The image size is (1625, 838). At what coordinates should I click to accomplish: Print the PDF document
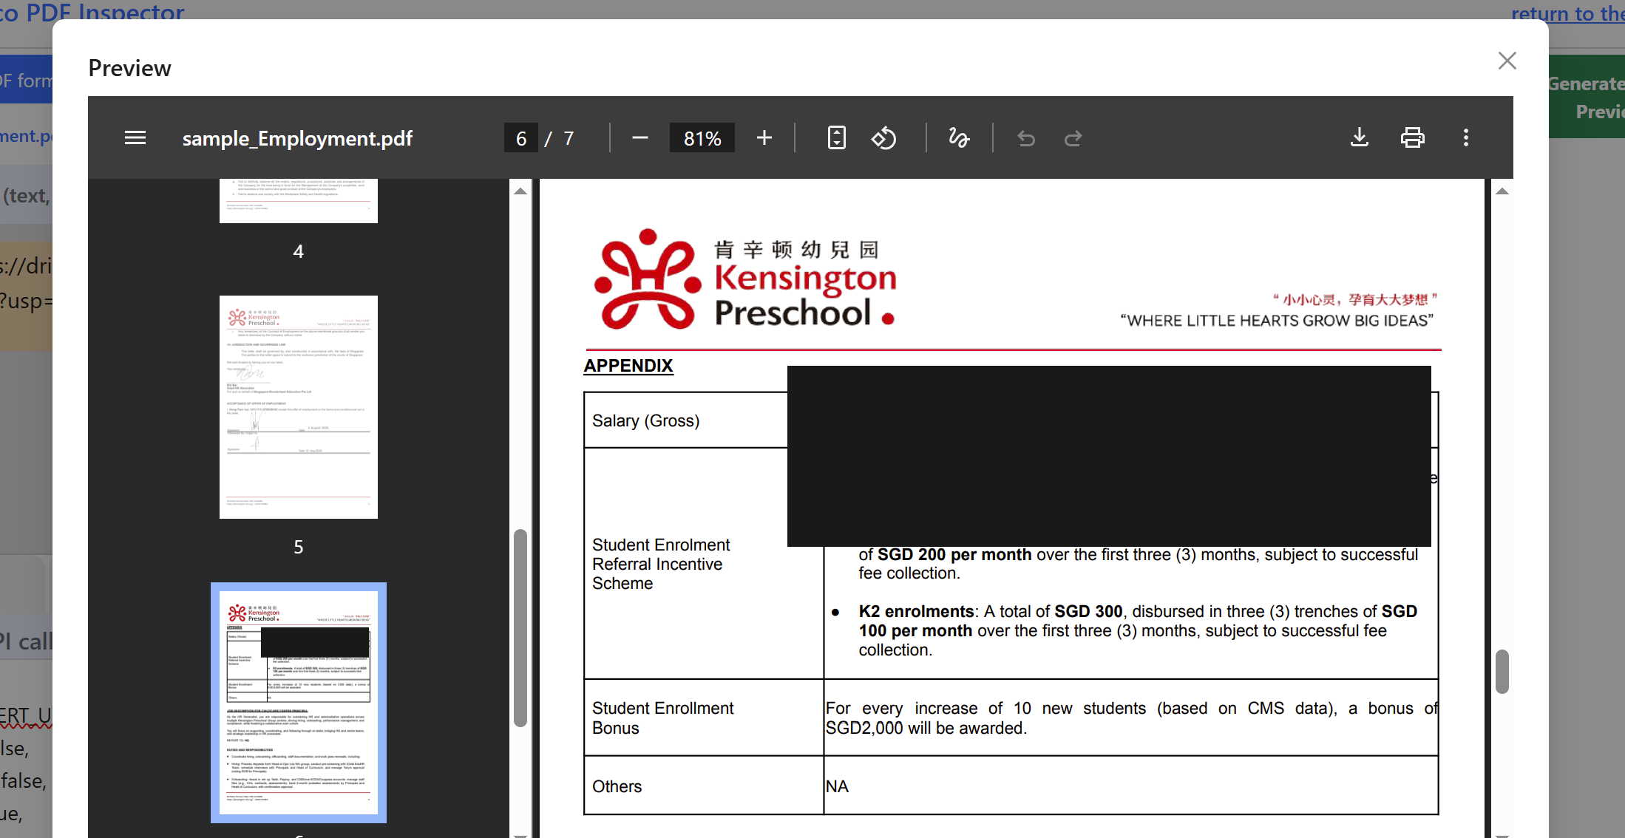[1412, 138]
